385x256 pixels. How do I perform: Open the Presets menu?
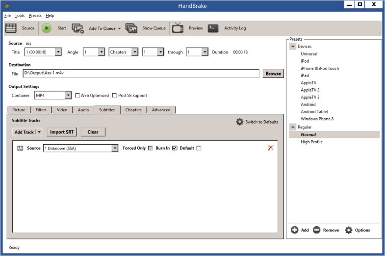pos(35,16)
